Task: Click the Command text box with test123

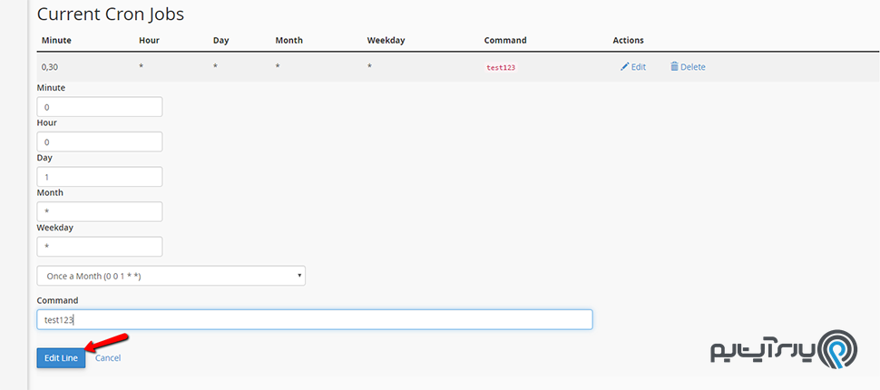Action: tap(314, 319)
